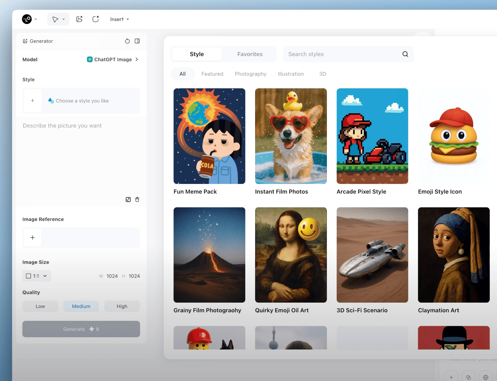The image size is (497, 381).
Task: Click the 'Quirky Emoji Oil Art' label
Action: [x=282, y=310]
